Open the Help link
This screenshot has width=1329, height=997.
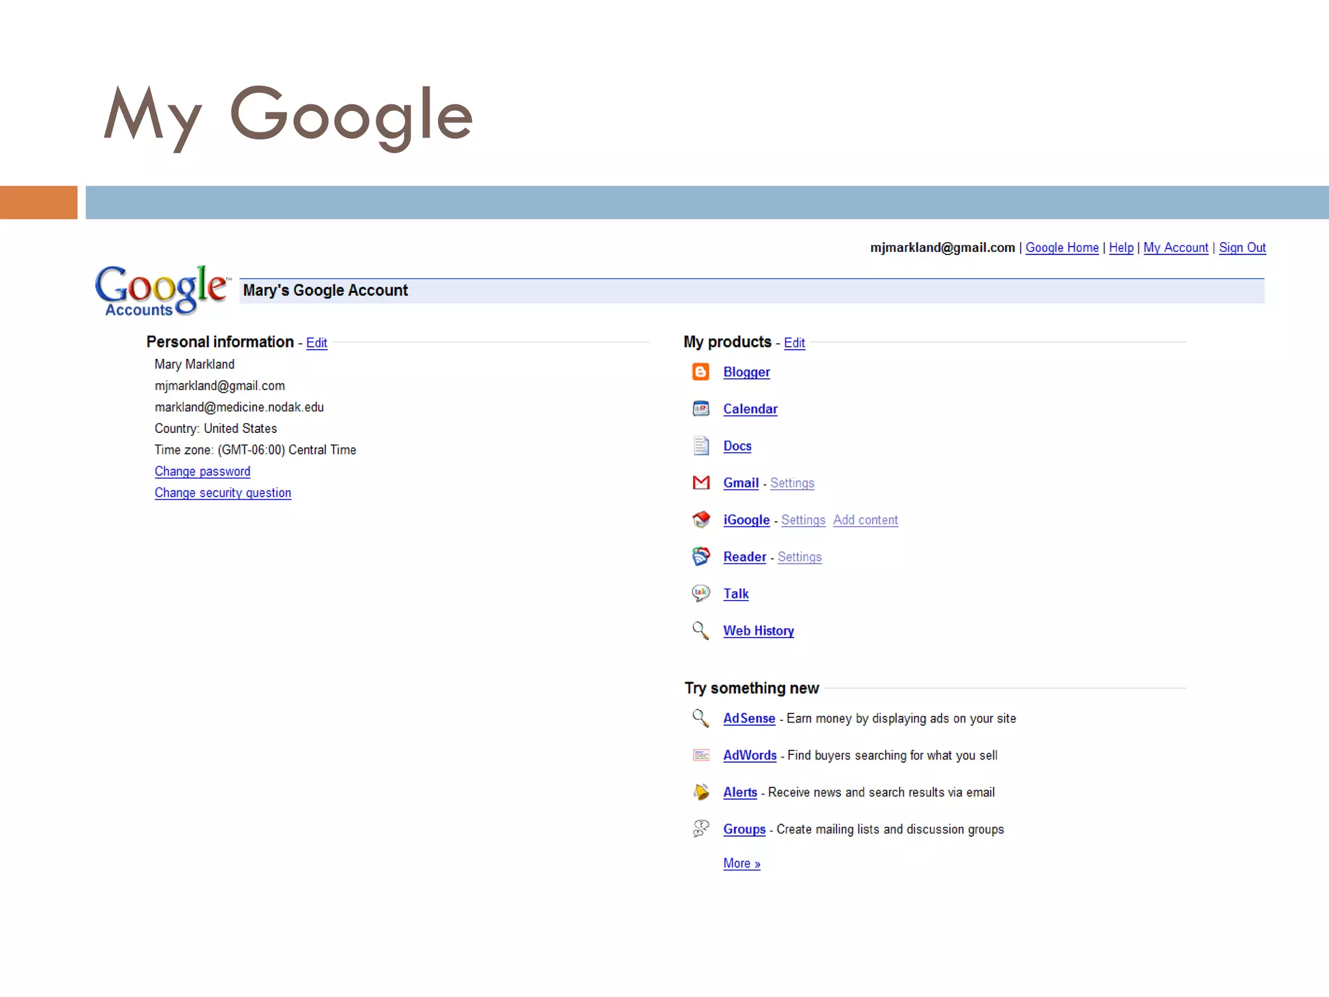coord(1121,247)
